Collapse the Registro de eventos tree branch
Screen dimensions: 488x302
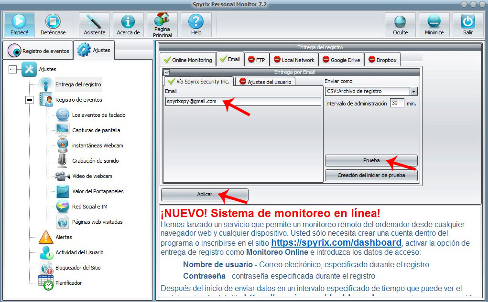pos(29,100)
